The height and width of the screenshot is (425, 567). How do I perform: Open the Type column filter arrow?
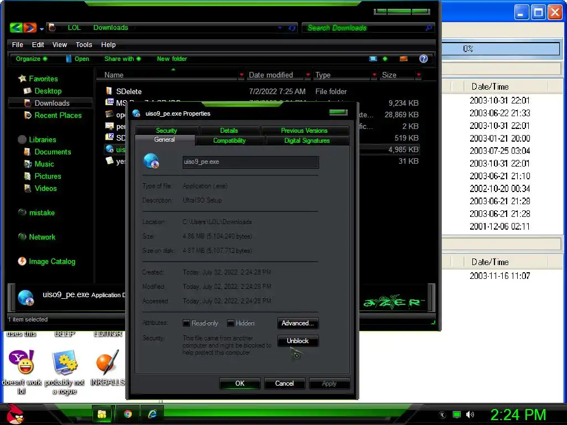tap(374, 75)
